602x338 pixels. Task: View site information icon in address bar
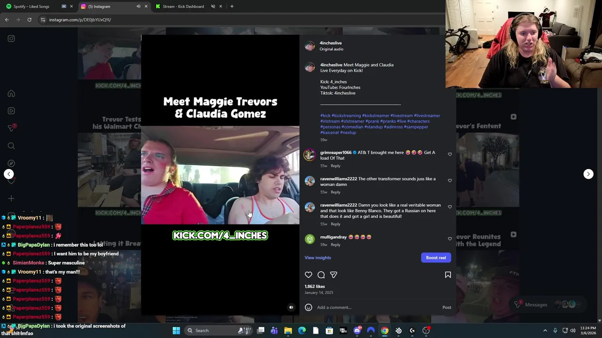tap(43, 20)
